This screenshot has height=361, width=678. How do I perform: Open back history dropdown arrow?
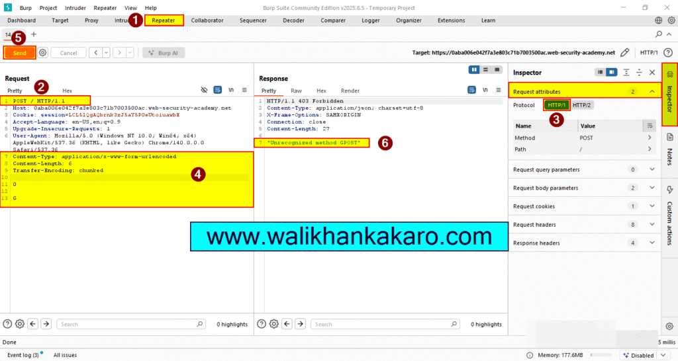[106, 53]
